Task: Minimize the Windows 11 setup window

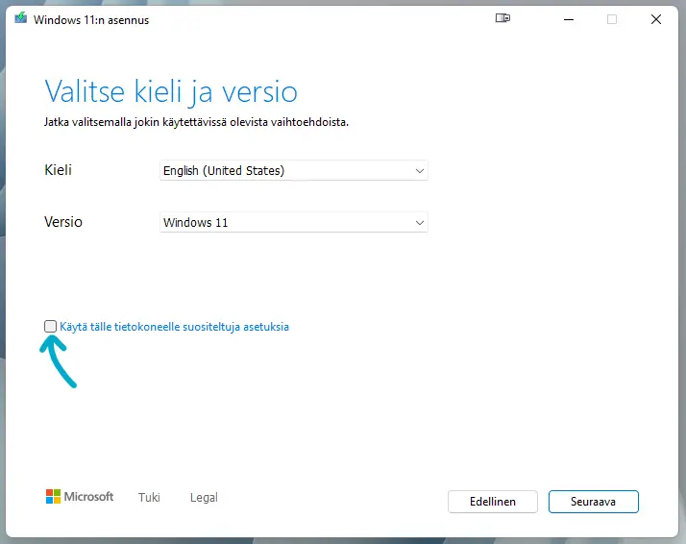Action: click(569, 19)
